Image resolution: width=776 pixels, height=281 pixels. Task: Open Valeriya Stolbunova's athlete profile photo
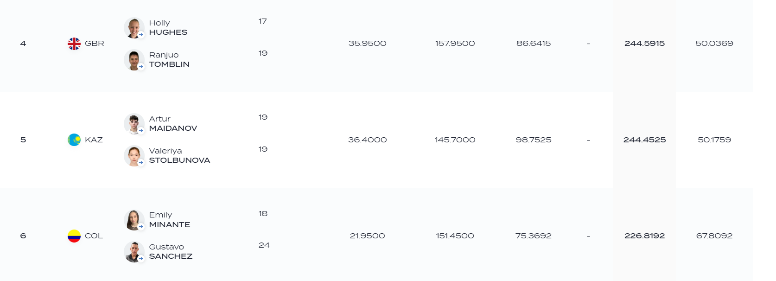[x=134, y=156]
